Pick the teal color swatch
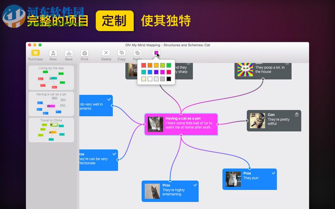The height and width of the screenshot is (209, 335). pos(144,72)
